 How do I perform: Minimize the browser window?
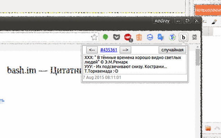pos(178,21)
